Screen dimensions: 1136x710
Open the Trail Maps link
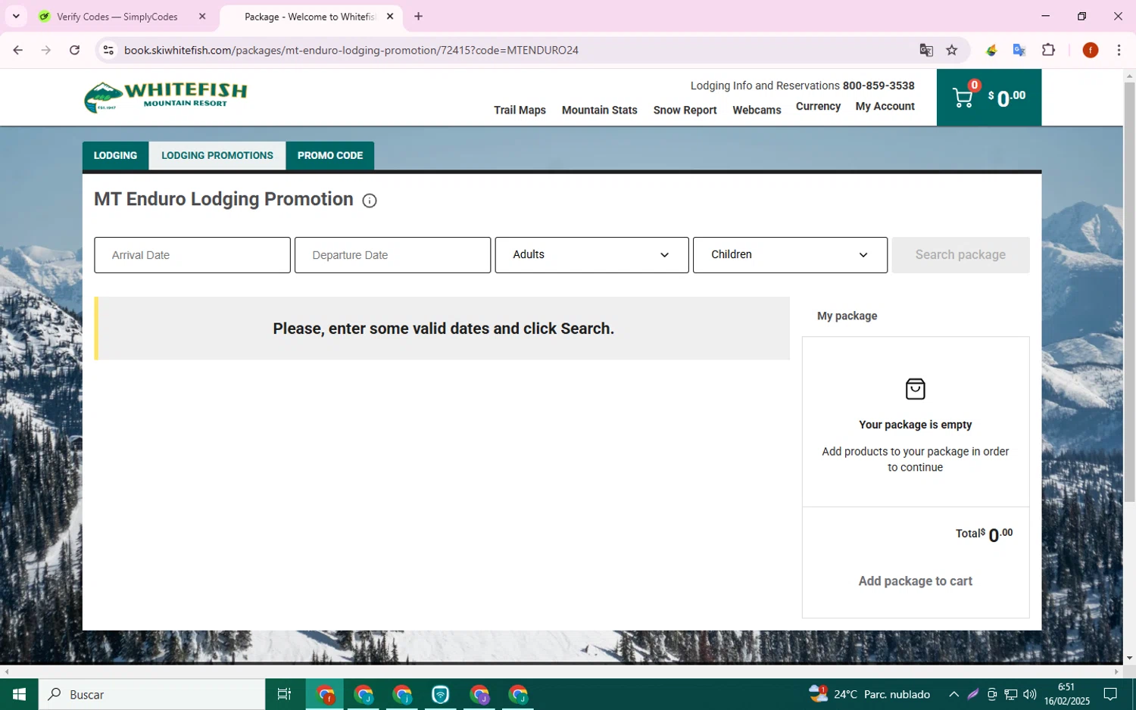coord(520,111)
